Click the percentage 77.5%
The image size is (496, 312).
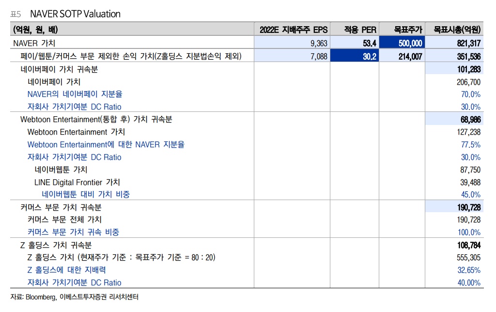pos(471,144)
